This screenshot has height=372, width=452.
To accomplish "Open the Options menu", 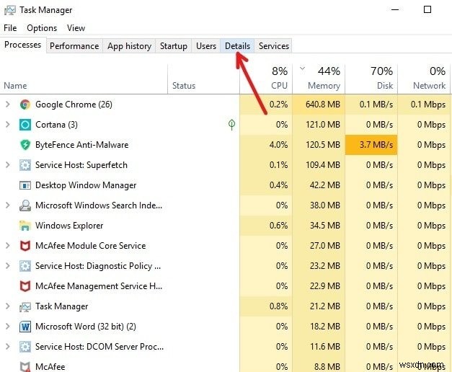I will coord(42,28).
